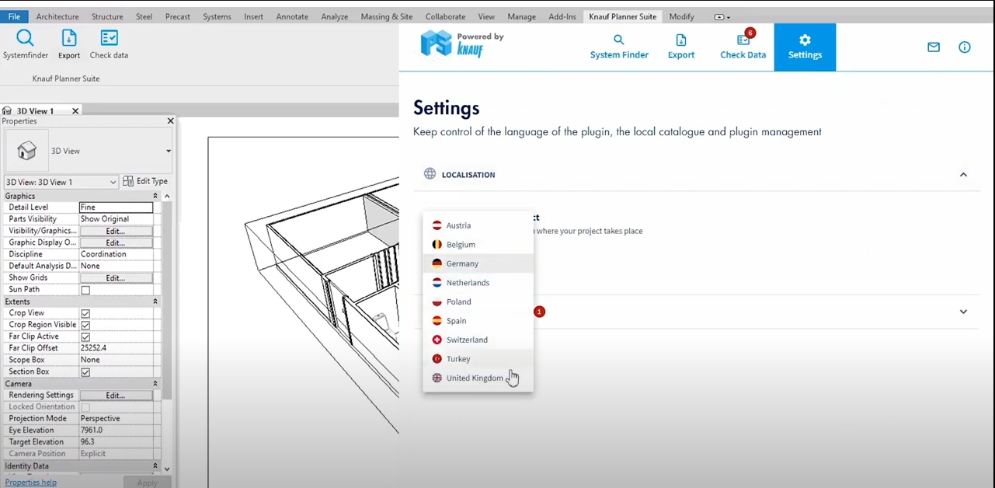Switch to the Architecture ribbon tab
Viewport: 995px width, 488px height.
[x=57, y=16]
